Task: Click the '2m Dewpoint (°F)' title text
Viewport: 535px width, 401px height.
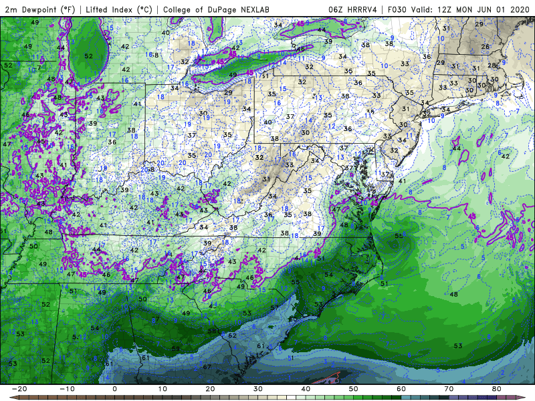Action: click(40, 10)
